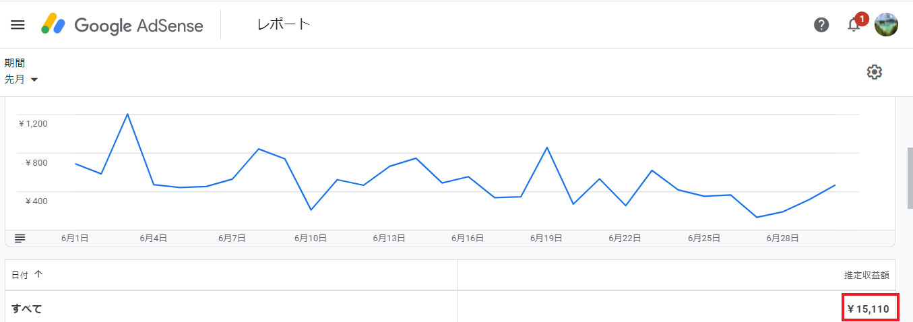
Task: Click the chart's highest peak point
Action: [127, 114]
